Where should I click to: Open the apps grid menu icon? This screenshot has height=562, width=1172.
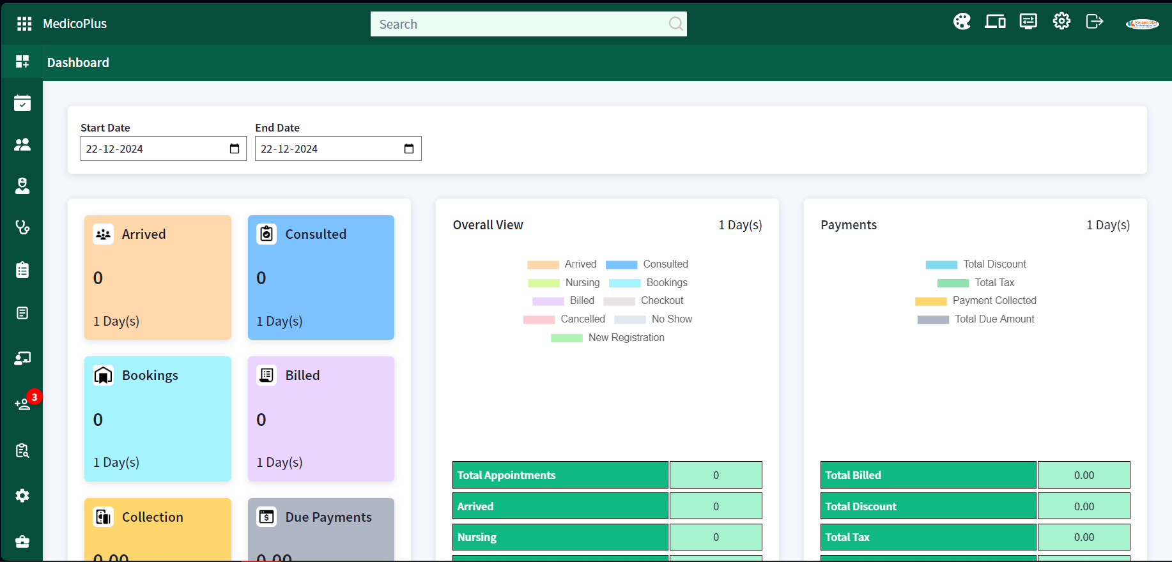point(24,24)
